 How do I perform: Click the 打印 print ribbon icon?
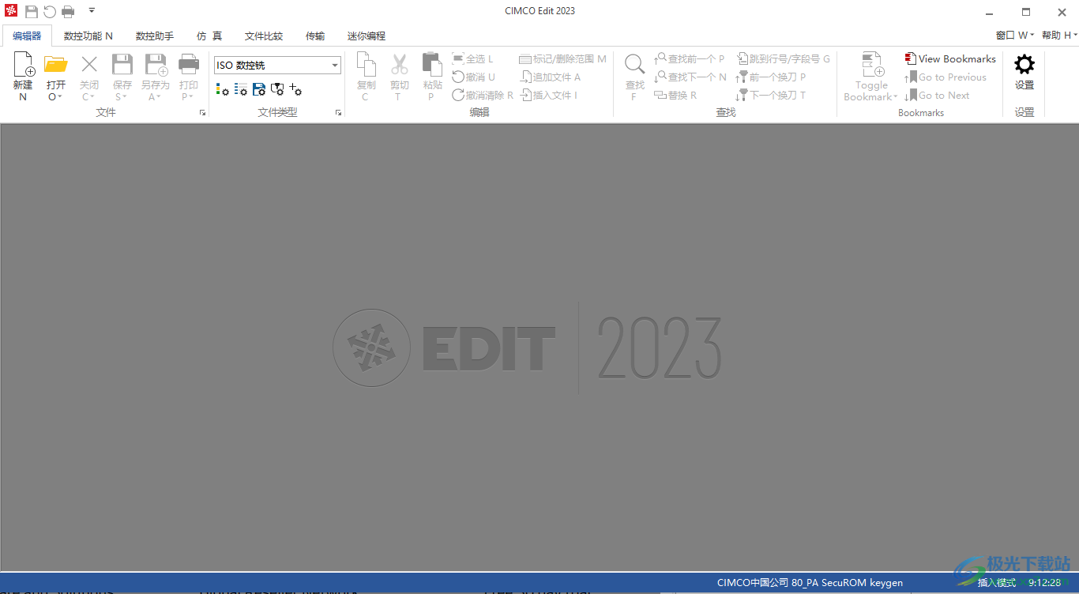pyautogui.click(x=189, y=64)
